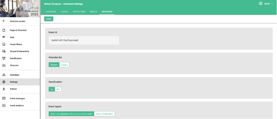Viewport: 277px width, 119px height.
Task: Open the Data menu entry
Action: pyautogui.click(x=12, y=37)
